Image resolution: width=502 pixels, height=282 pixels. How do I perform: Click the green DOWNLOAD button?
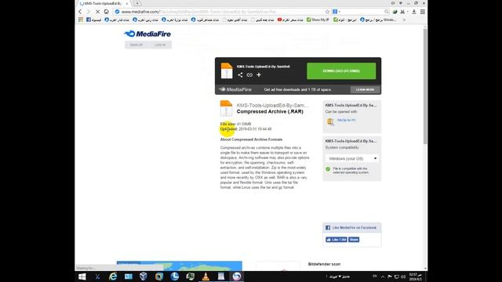341,71
